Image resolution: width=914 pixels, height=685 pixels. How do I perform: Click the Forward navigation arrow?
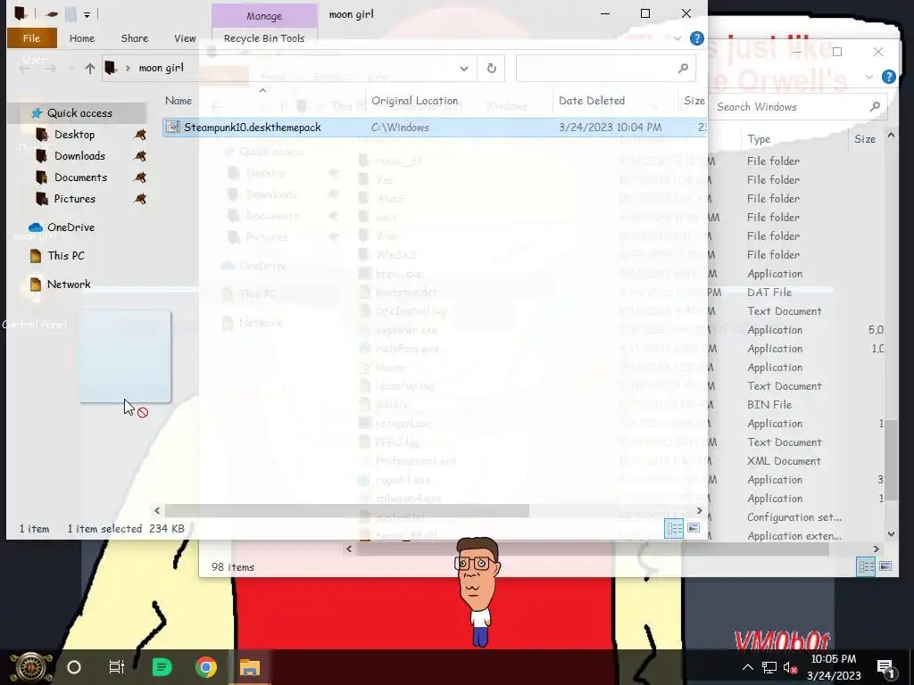click(51, 69)
